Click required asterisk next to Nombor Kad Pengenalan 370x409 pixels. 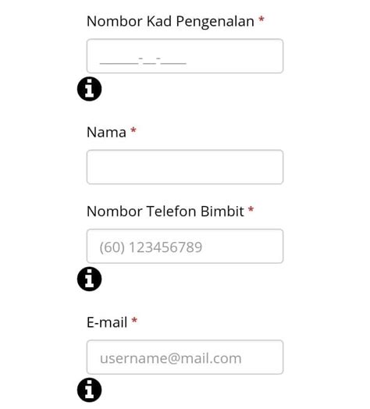click(261, 20)
